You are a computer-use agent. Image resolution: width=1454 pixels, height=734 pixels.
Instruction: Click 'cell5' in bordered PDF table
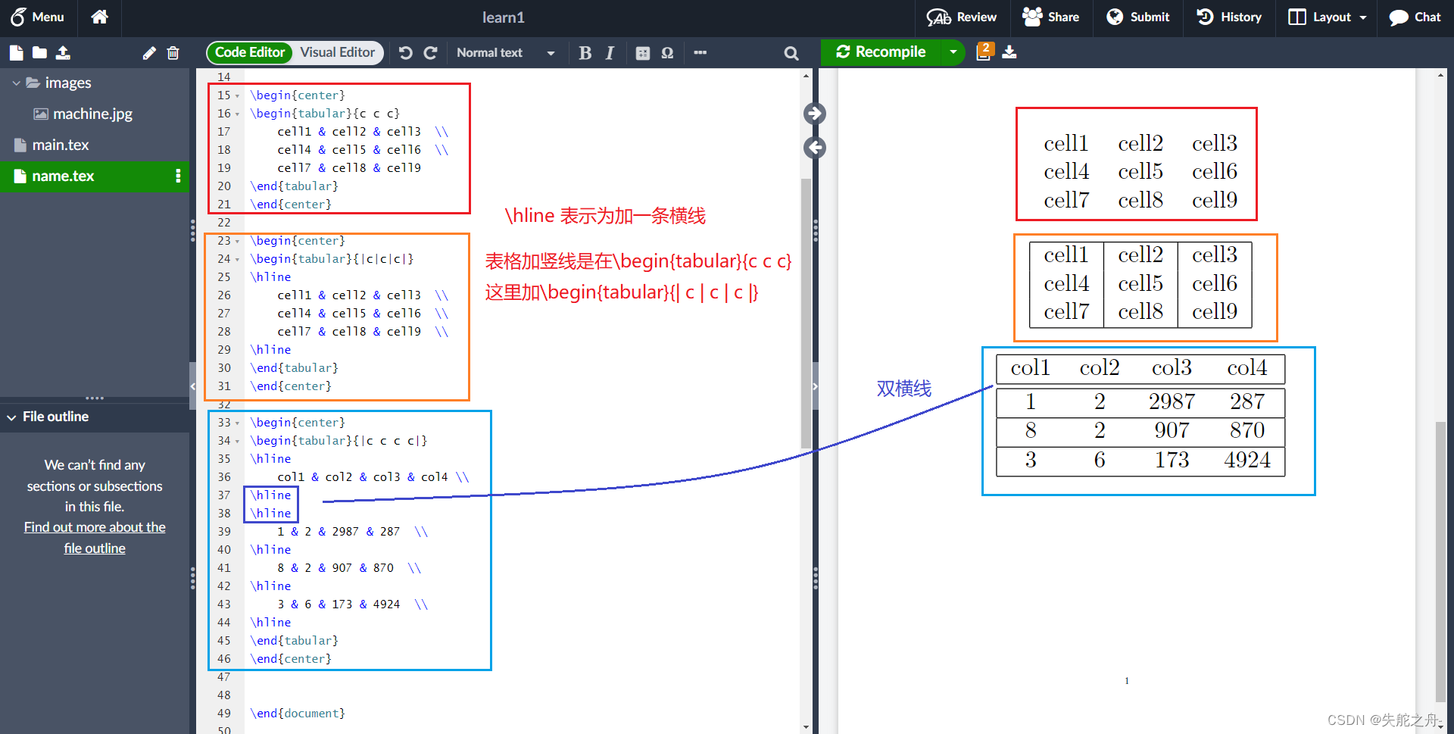click(1140, 283)
